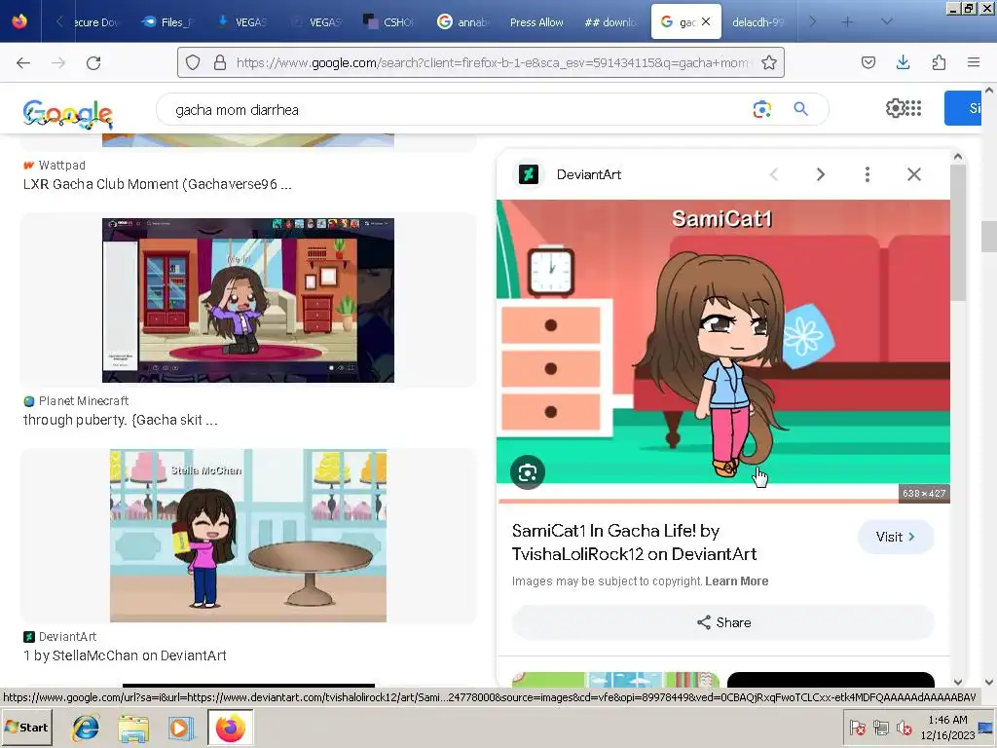Open the Start menu
997x748 pixels.
26,727
